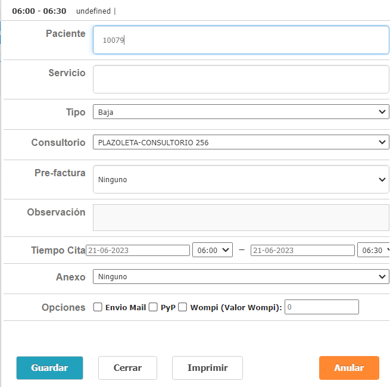Click the Paciente input field

pos(241,40)
